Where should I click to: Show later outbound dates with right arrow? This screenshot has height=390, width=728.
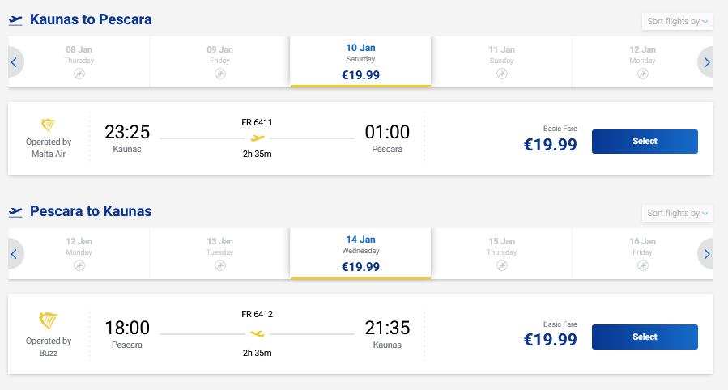coord(707,62)
